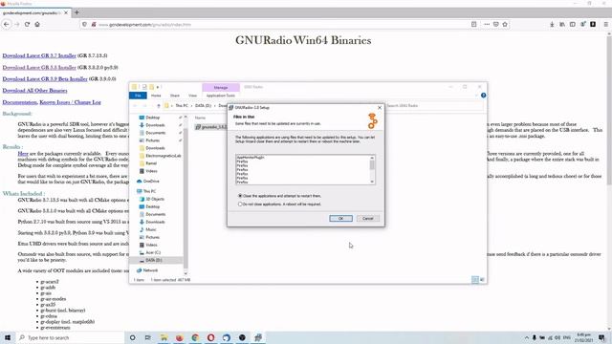Open the Manage tab in File Explorer

[221, 87]
